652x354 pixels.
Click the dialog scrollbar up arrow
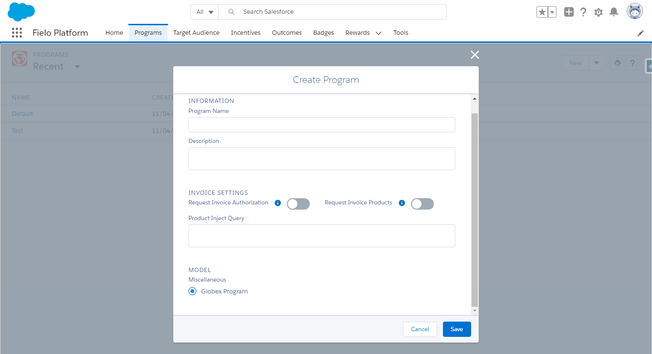pos(474,99)
